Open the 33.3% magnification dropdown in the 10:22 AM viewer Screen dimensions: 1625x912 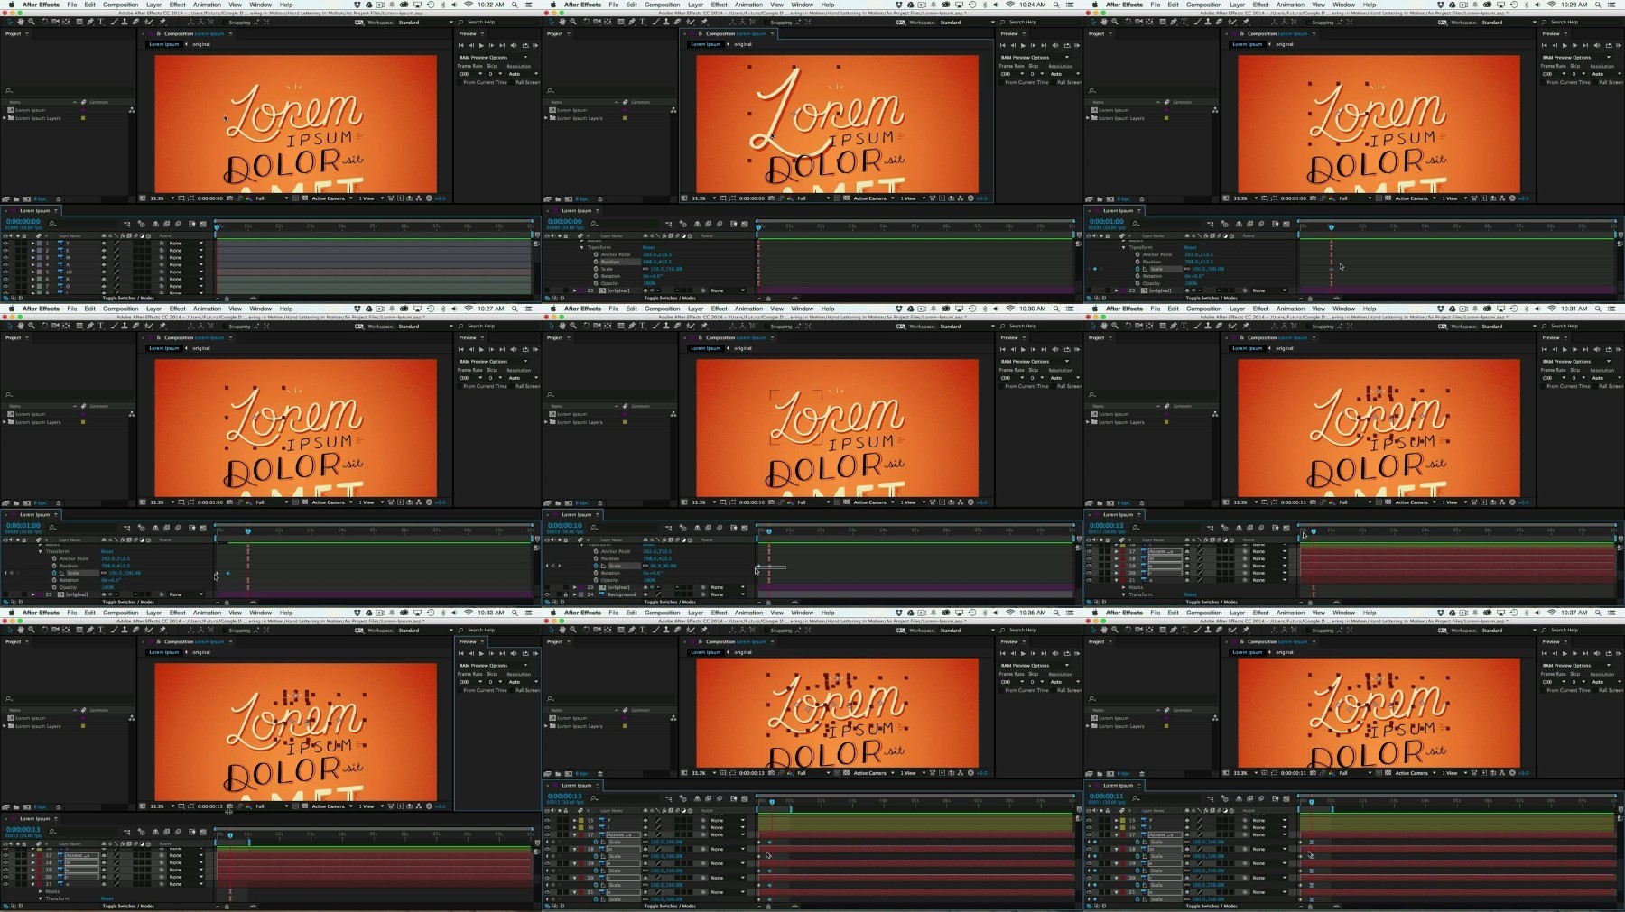pyautogui.click(x=162, y=198)
